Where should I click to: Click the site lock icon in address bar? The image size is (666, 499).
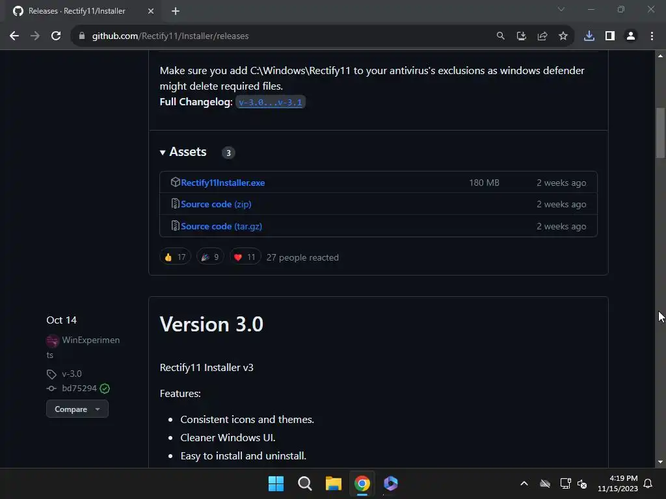point(81,36)
